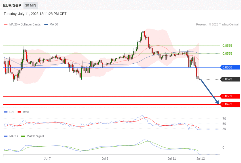Toggle the RSI legend swatch

point(6,112)
